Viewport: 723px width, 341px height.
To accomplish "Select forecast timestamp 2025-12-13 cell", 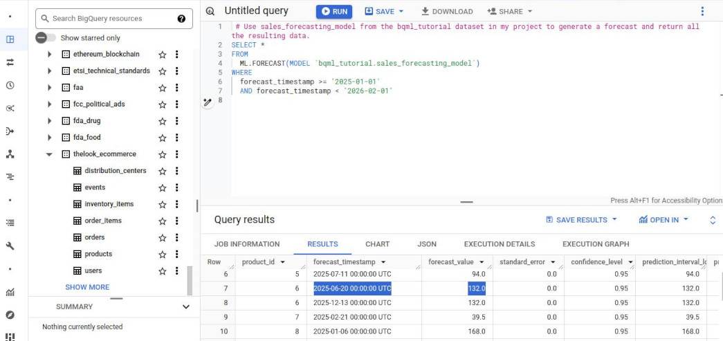I will pos(352,303).
